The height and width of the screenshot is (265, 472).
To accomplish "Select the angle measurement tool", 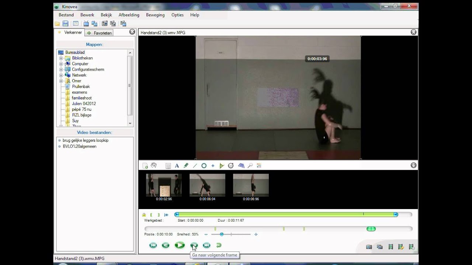I will pos(222,166).
